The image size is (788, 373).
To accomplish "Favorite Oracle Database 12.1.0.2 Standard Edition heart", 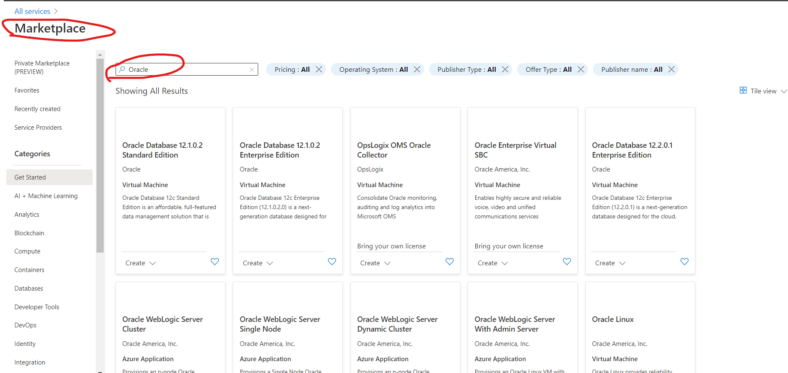I will coord(215,261).
